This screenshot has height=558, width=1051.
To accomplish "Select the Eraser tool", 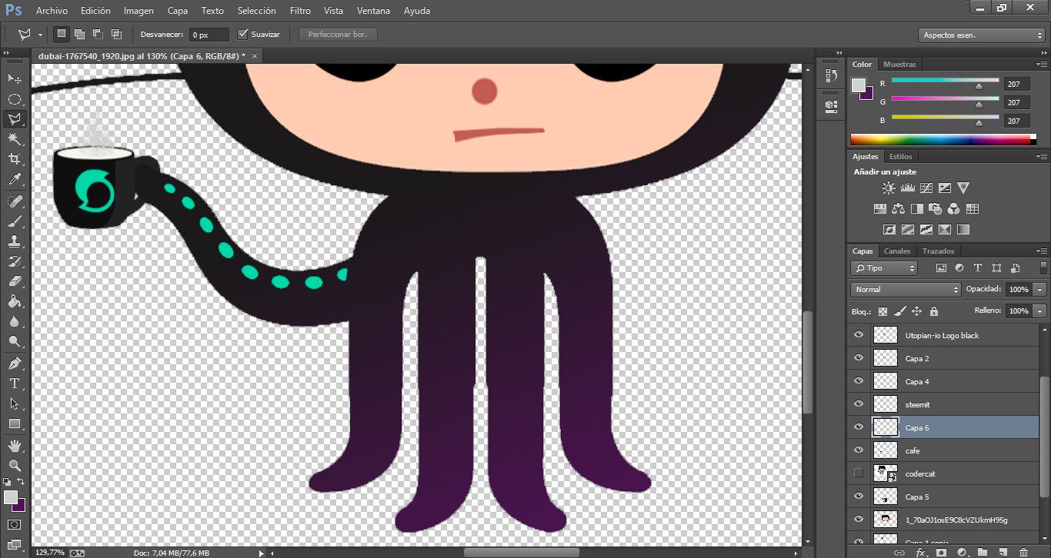I will [14, 281].
